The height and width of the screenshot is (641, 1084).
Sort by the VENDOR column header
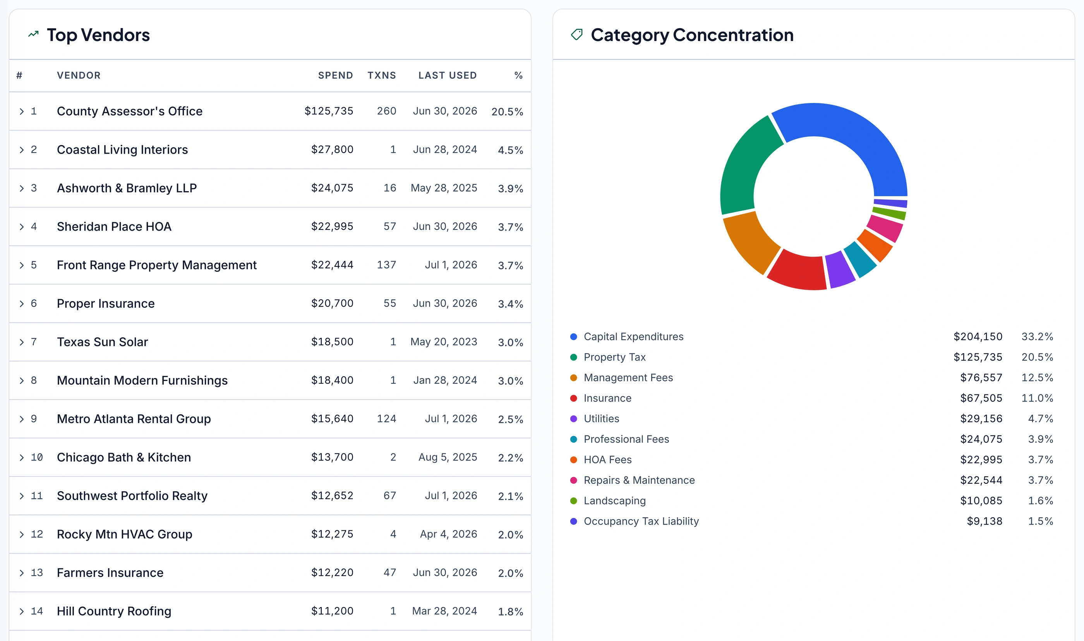(79, 75)
